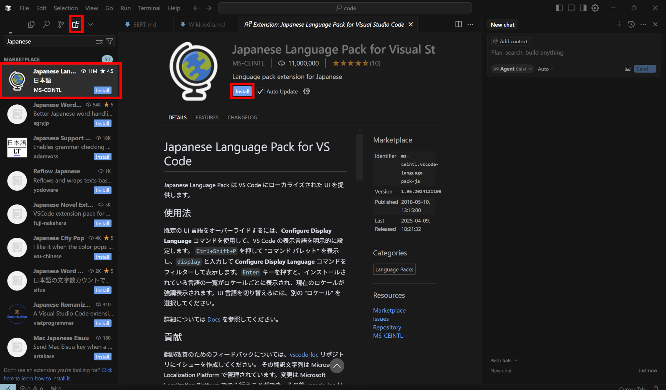The image size is (666, 390).
Task: Open the extension manage gear icon
Action: [307, 91]
